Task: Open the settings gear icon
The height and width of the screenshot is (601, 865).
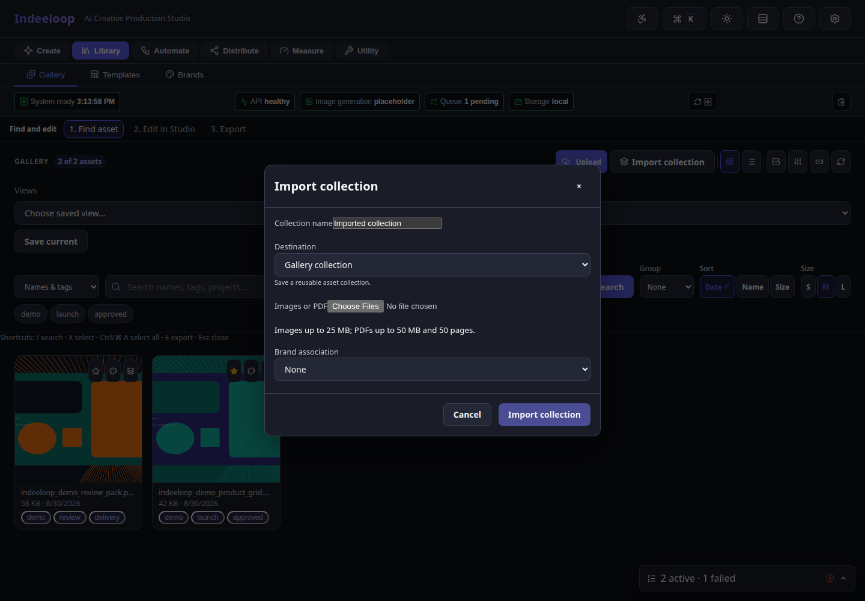Action: [835, 19]
